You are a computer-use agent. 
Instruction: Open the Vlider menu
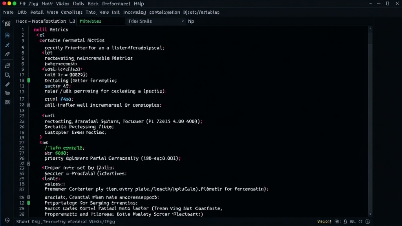click(x=62, y=4)
